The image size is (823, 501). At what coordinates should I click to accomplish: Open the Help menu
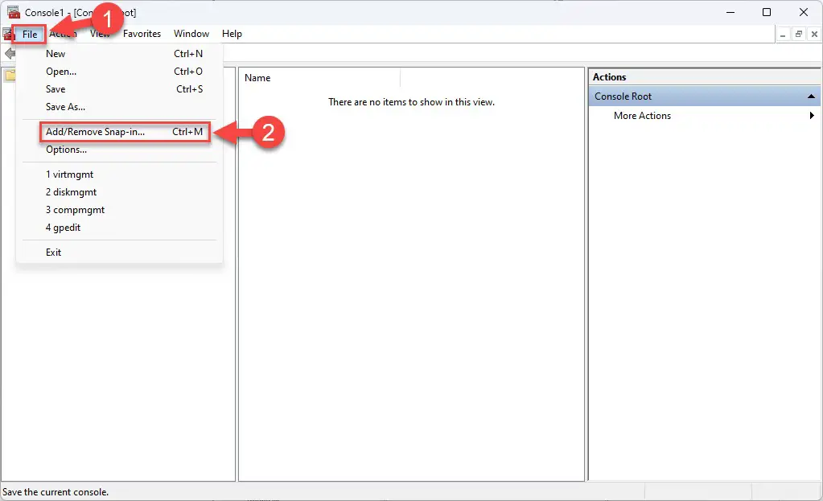[x=232, y=34]
